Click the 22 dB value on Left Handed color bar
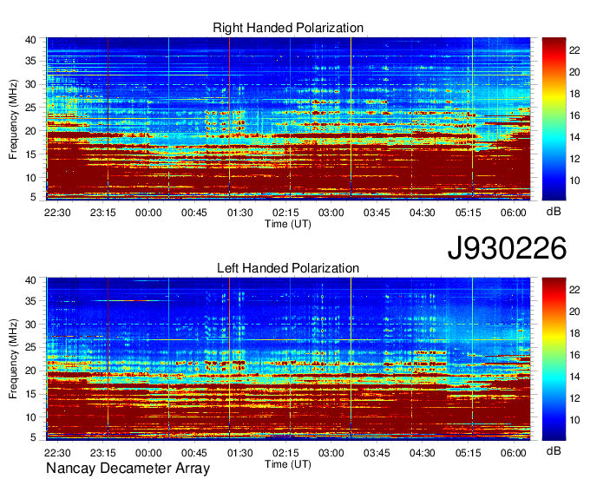Viewport: 590px width, 479px height. coord(574,290)
